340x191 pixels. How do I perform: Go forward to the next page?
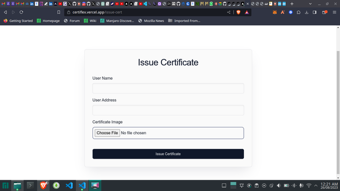pyautogui.click(x=13, y=12)
